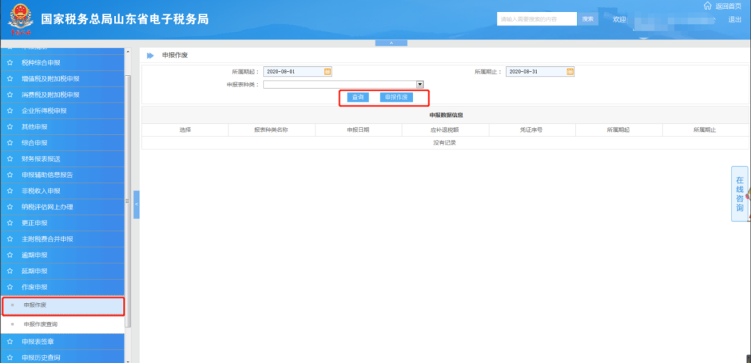
Task: Open 申报辅助信息报告 menu
Action: coord(63,175)
